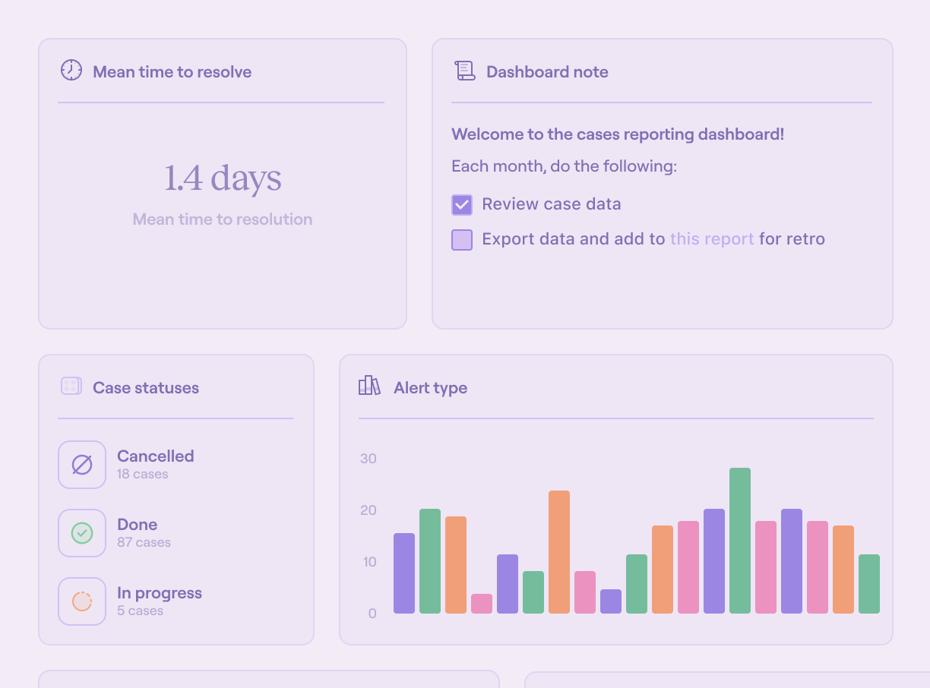This screenshot has width=930, height=688.
Task: Click the Alert type panel title
Action: tap(430, 388)
